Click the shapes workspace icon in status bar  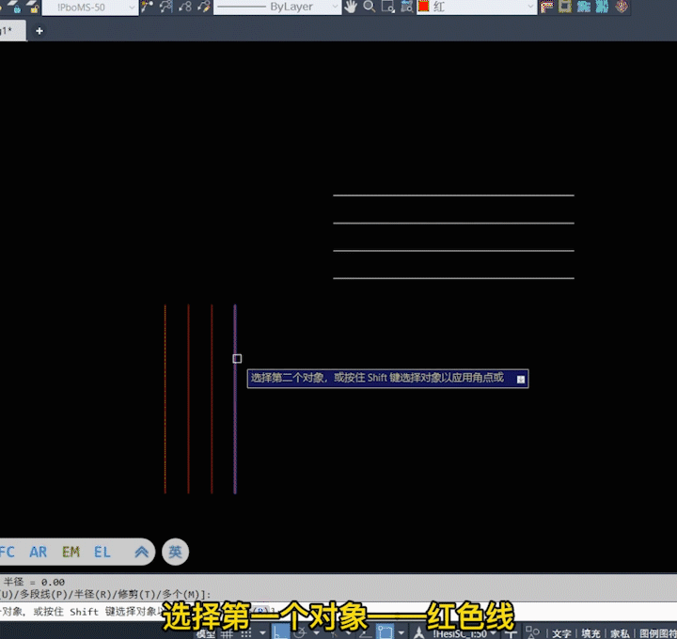pos(532,633)
